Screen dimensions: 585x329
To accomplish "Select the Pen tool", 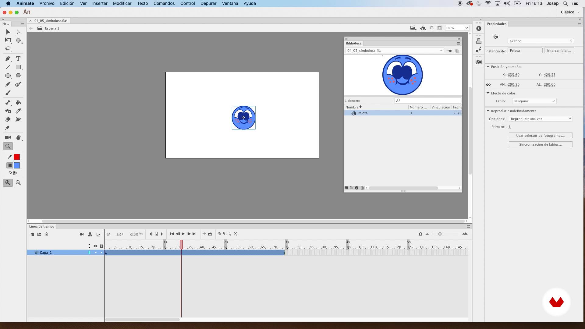I will (8, 58).
